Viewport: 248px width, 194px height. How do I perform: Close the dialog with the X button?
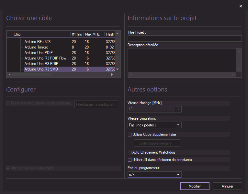click(x=241, y=6)
